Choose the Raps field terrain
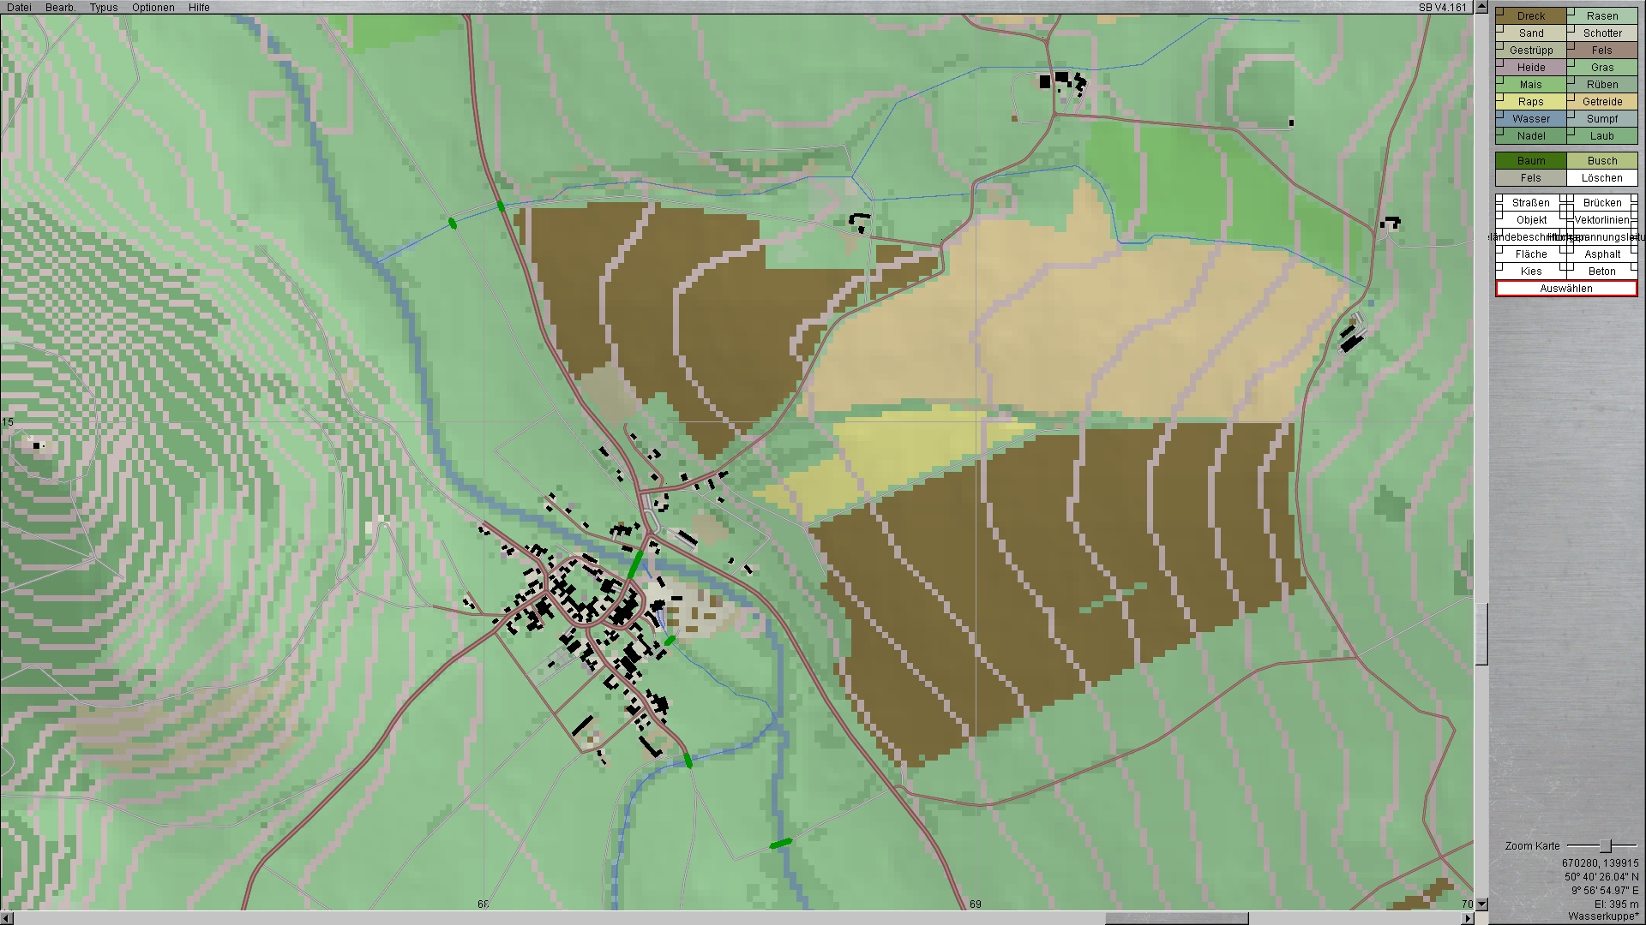The image size is (1646, 925). click(x=1531, y=102)
